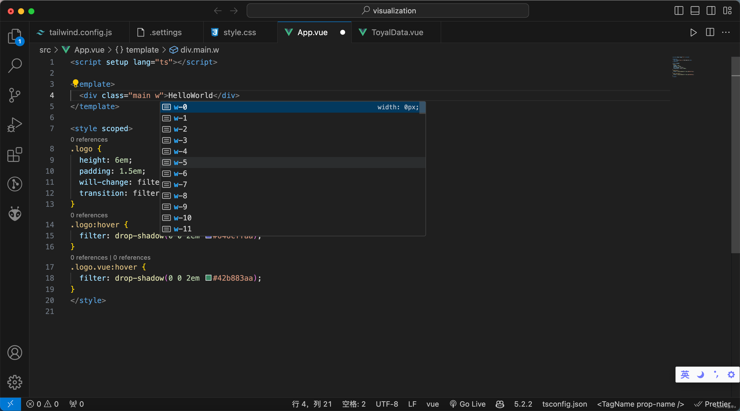Go back with the navigation arrow
740x411 pixels.
(x=218, y=11)
